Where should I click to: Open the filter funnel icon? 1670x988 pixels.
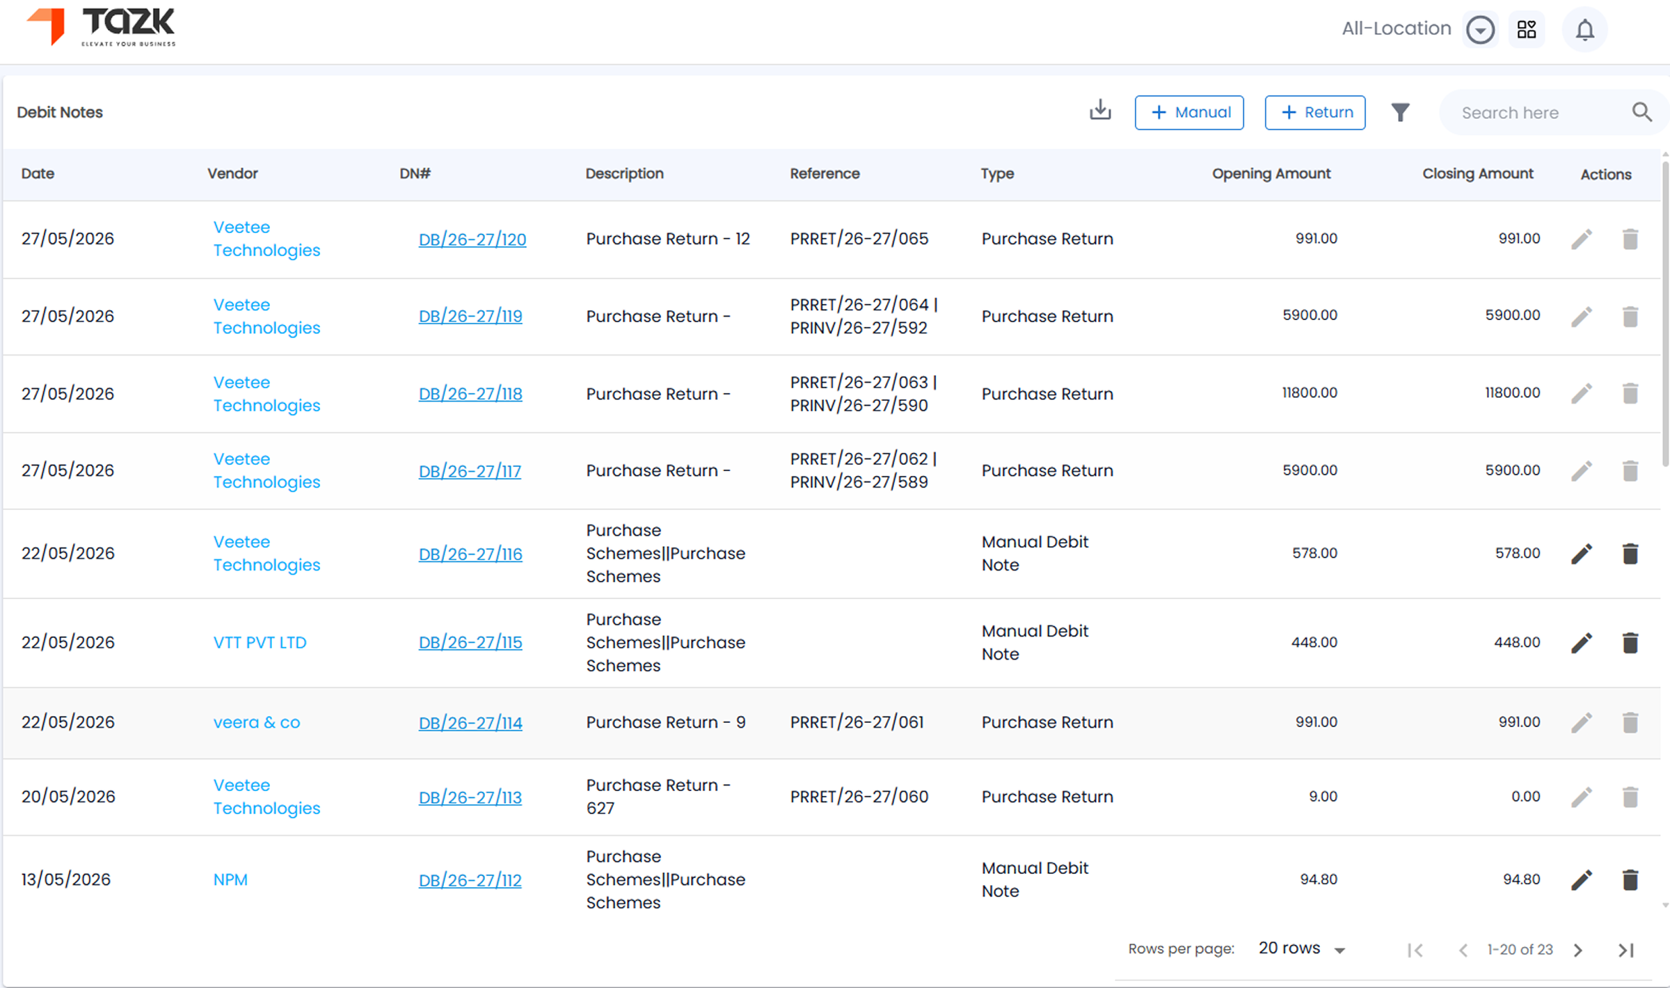tap(1400, 112)
